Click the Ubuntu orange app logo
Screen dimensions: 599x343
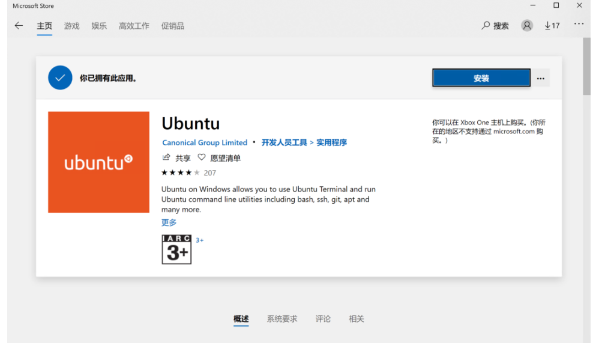98,162
